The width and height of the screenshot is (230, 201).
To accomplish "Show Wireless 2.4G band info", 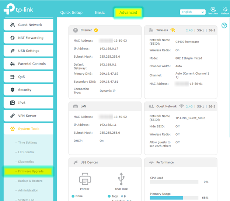I will pyautogui.click(x=189, y=30).
